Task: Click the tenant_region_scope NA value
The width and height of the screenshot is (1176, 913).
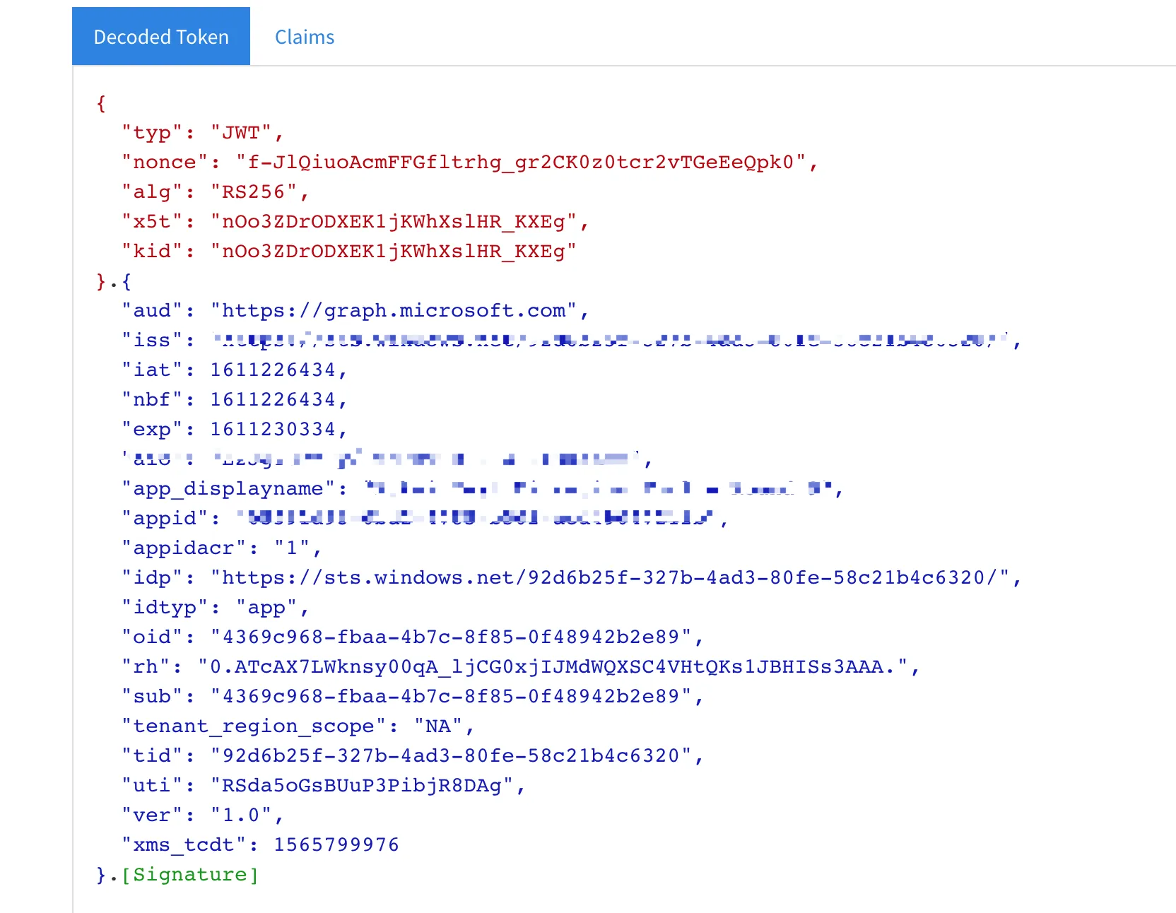Action: [x=438, y=726]
